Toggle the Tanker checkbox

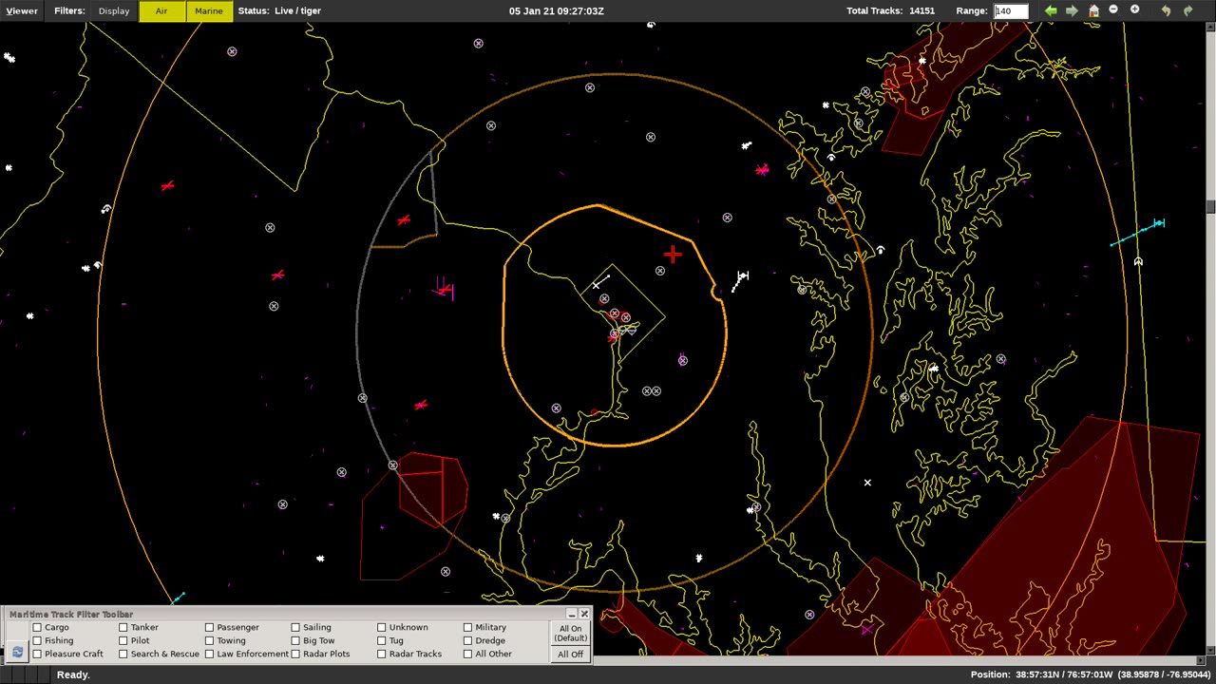click(123, 627)
